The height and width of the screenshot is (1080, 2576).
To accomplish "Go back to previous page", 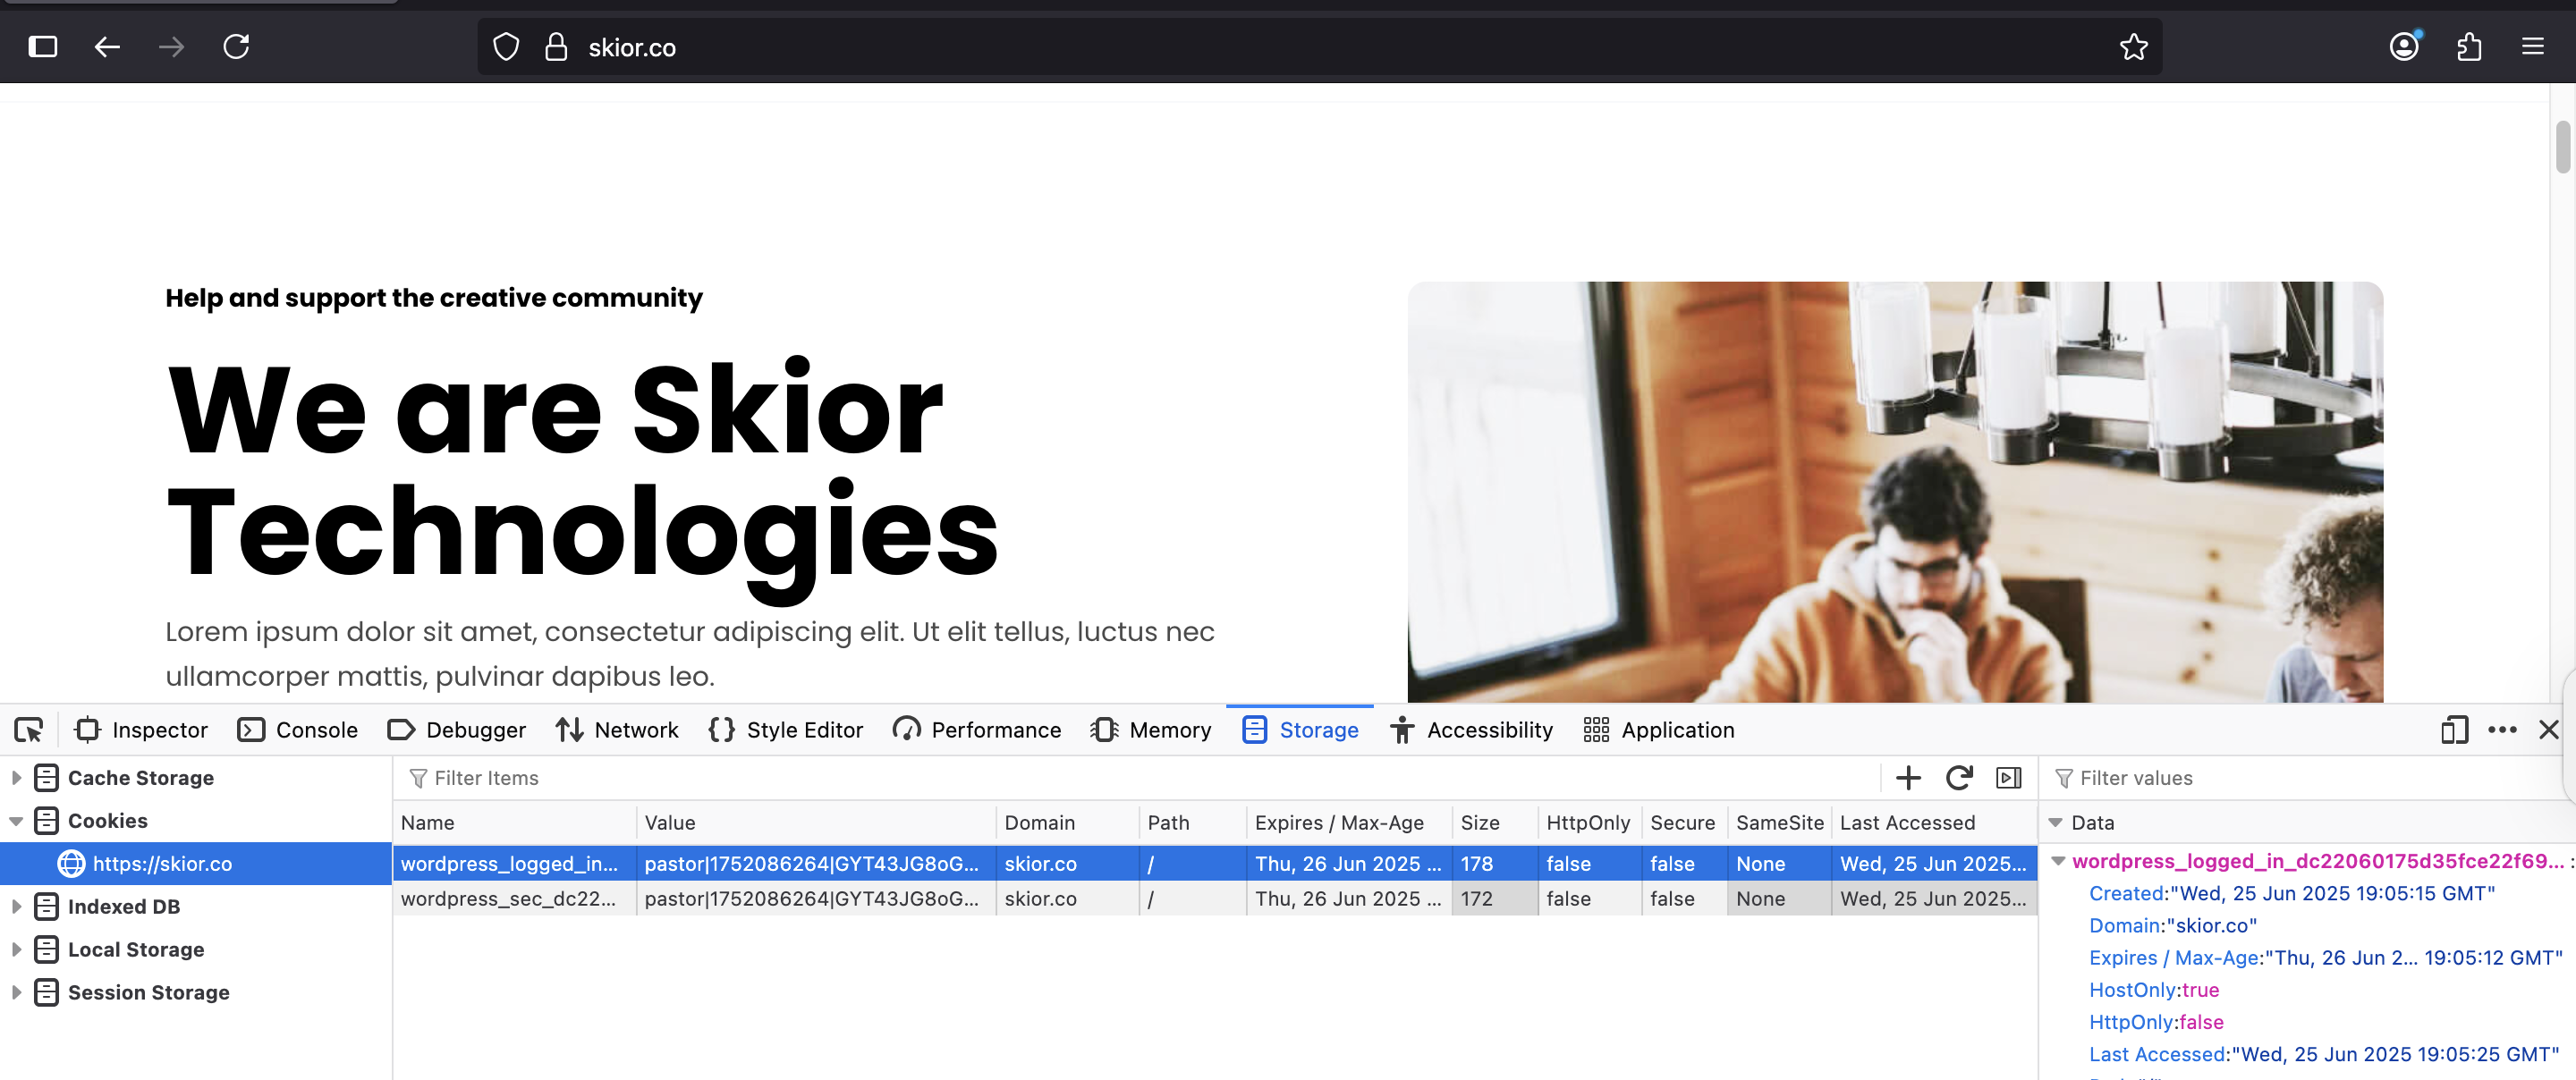I will point(107,47).
